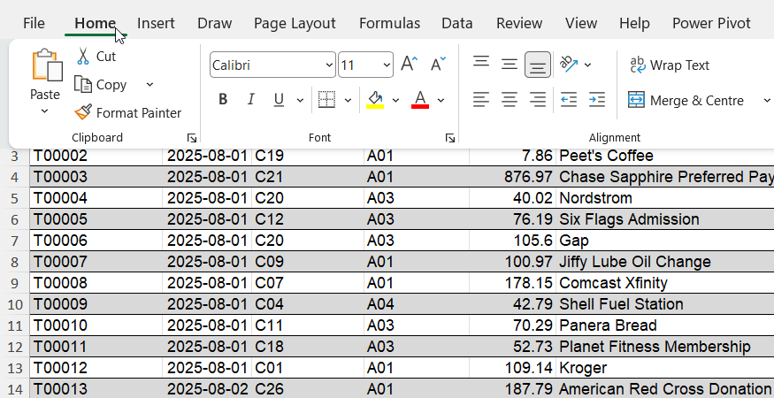Screen dimensions: 774x398
Task: Increase indent of cell
Action: [597, 100]
